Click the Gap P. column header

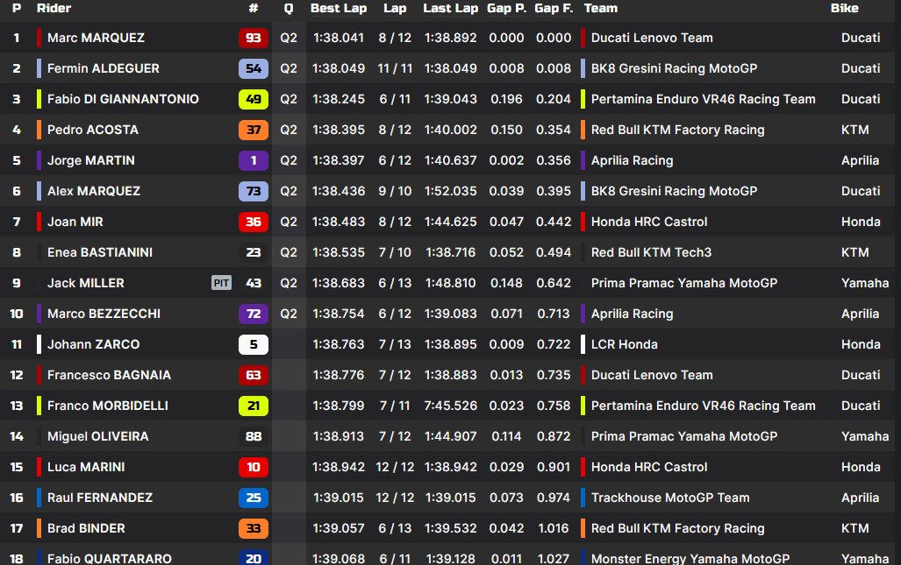pos(507,9)
